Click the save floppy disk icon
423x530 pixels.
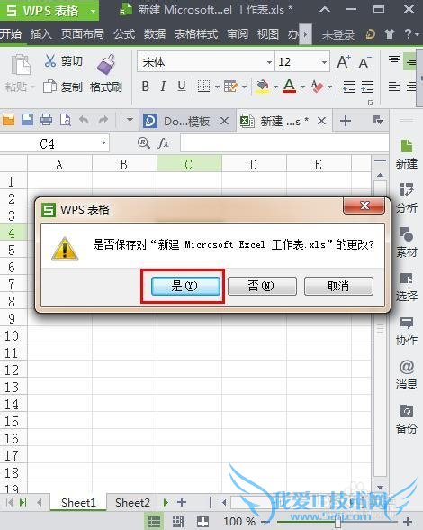pyautogui.click(x=27, y=120)
